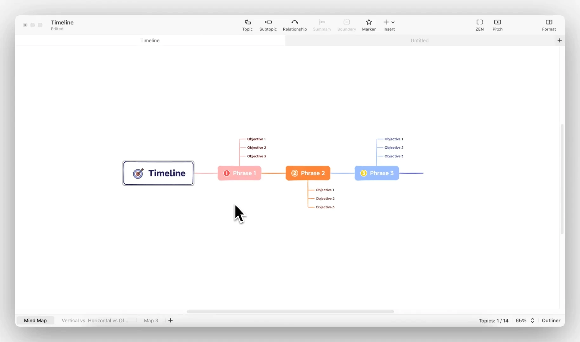The width and height of the screenshot is (580, 342).
Task: Click the Marker tool
Action: [369, 25]
